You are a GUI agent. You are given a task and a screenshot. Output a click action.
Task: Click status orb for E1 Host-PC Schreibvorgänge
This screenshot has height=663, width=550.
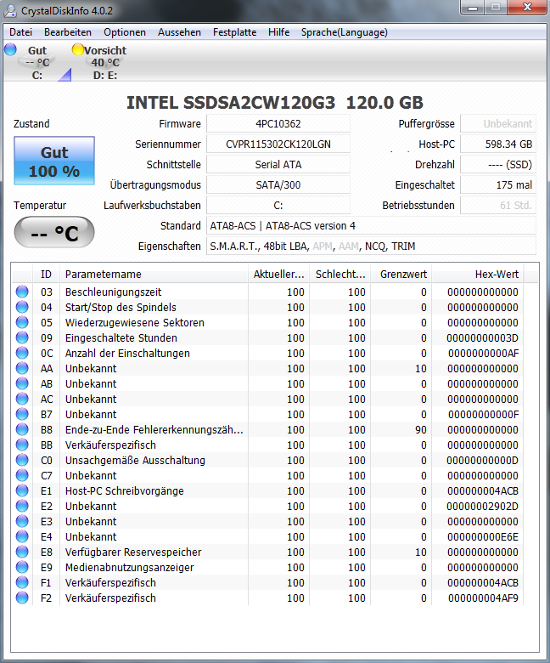(22, 490)
